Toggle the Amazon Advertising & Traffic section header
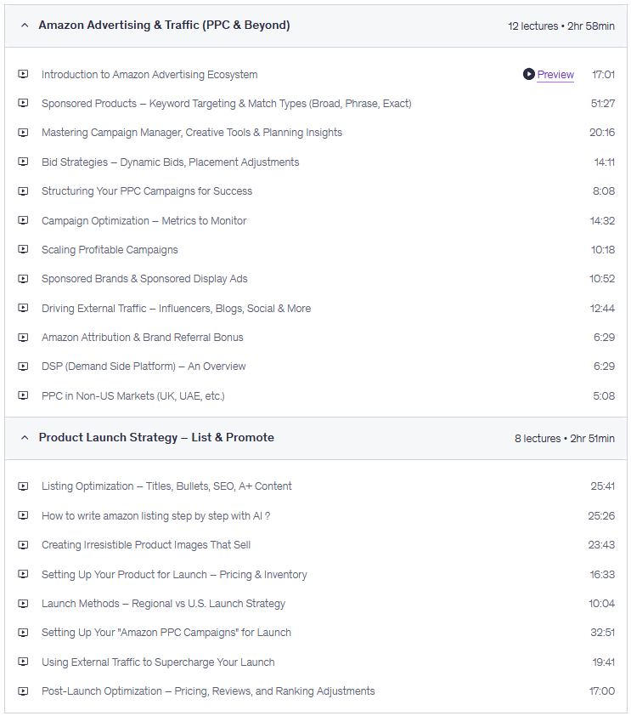This screenshot has width=631, height=716. tap(164, 26)
